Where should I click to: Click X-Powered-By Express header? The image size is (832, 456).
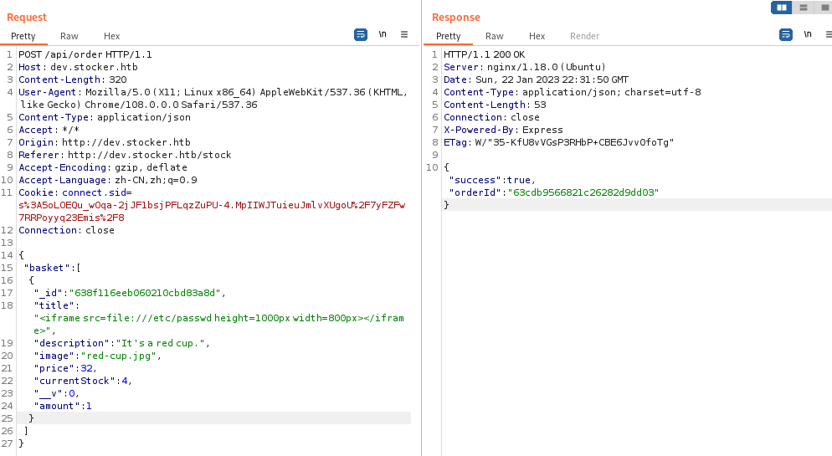[x=504, y=130]
